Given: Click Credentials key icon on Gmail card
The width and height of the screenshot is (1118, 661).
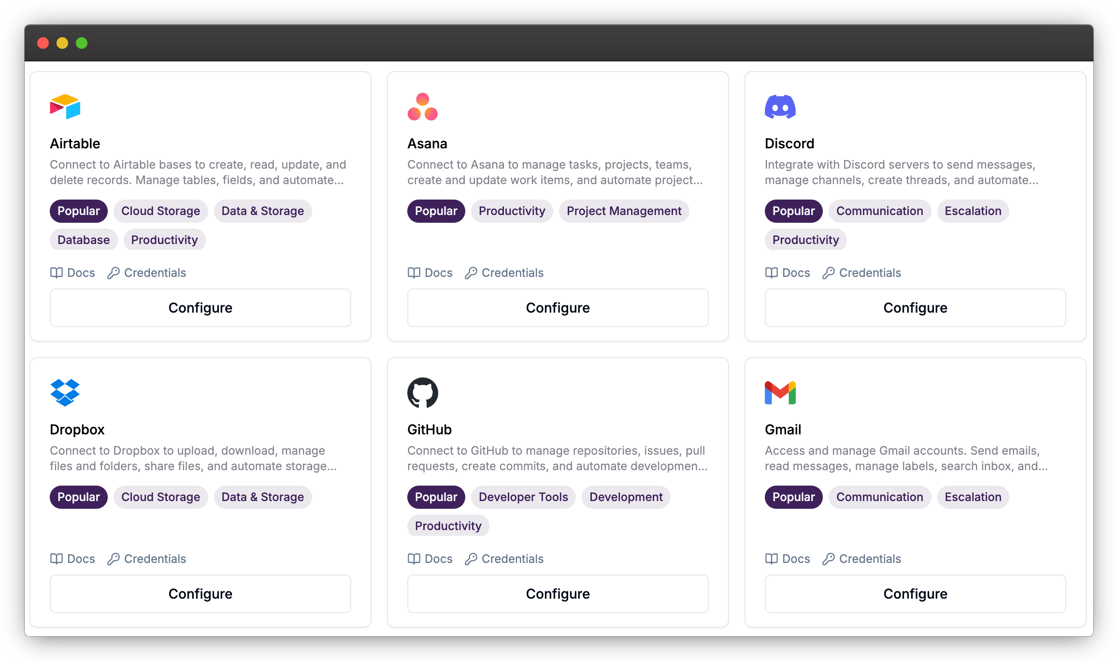Looking at the screenshot, I should pos(828,559).
